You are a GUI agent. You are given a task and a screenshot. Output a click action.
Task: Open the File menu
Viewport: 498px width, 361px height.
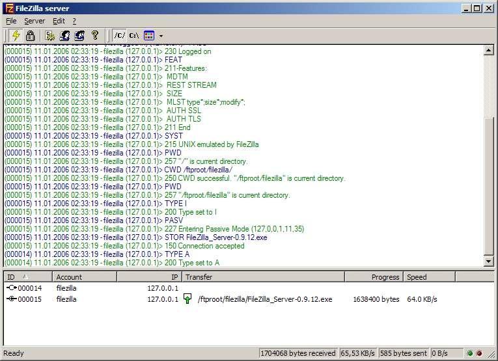(x=11, y=21)
